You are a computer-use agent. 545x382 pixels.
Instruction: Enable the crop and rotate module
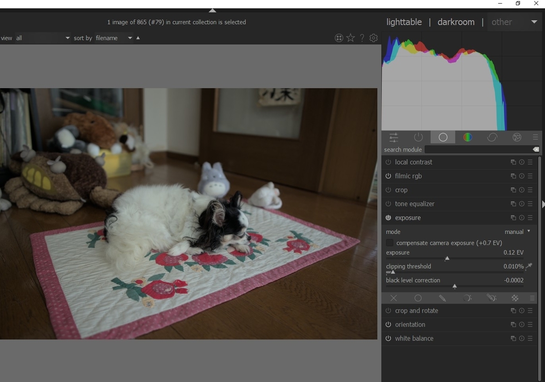pos(388,311)
